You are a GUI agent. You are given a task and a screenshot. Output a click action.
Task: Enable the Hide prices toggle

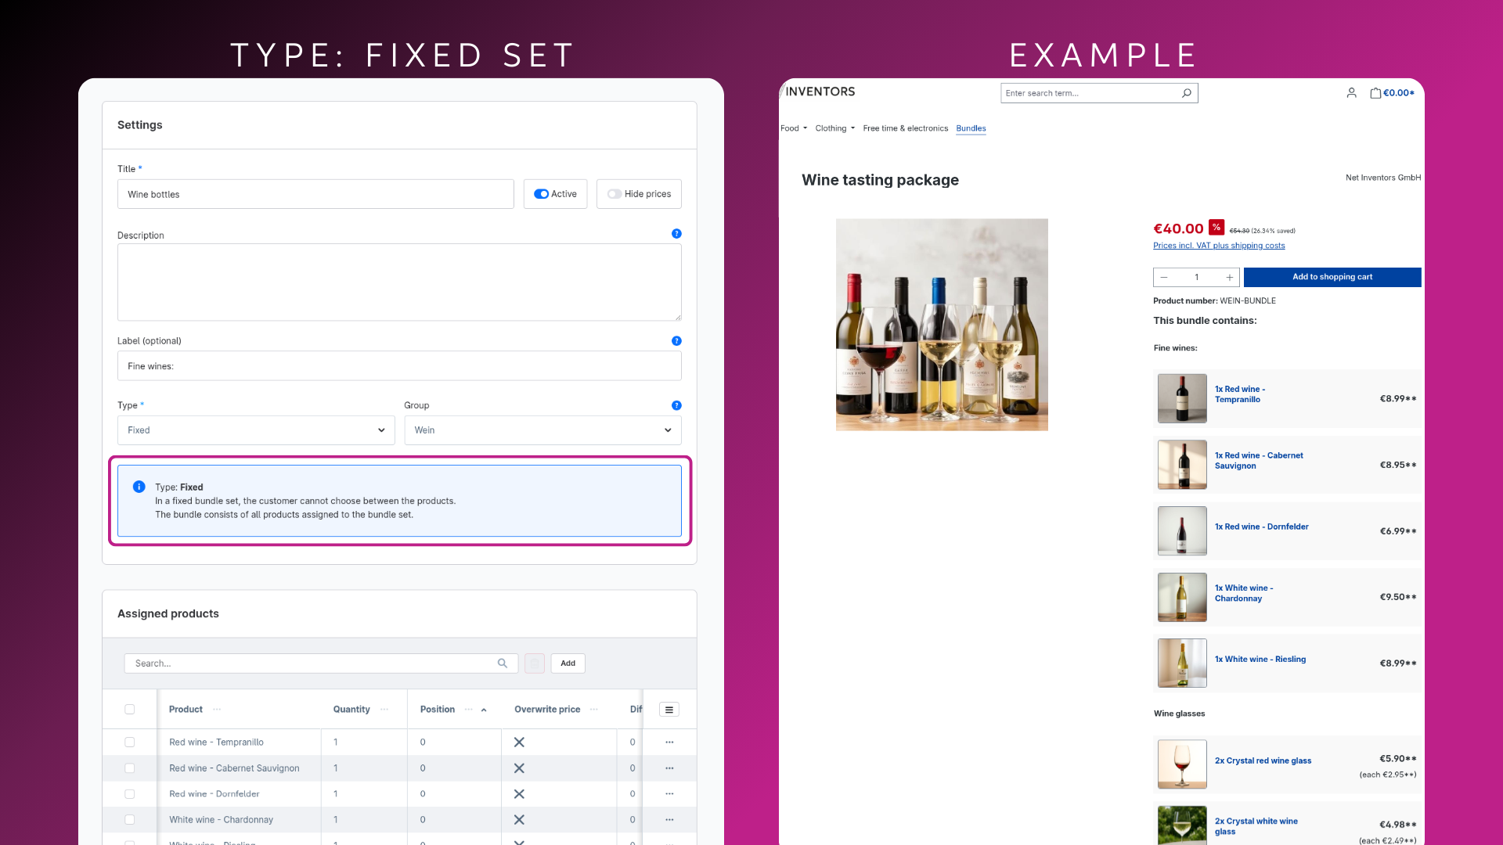point(615,194)
